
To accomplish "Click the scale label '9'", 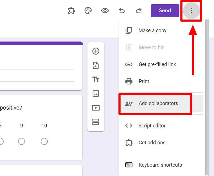I will coord(21,126).
